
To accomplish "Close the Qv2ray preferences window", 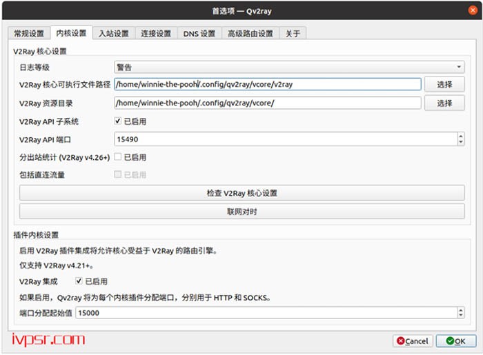I will click(x=473, y=10).
